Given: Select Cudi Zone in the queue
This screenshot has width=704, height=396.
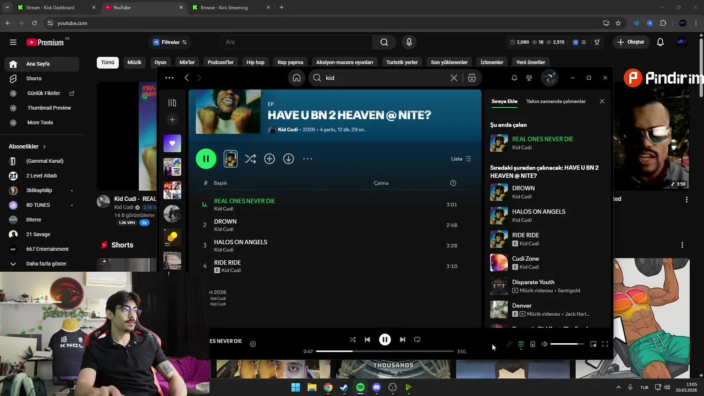Looking at the screenshot, I should point(547,262).
